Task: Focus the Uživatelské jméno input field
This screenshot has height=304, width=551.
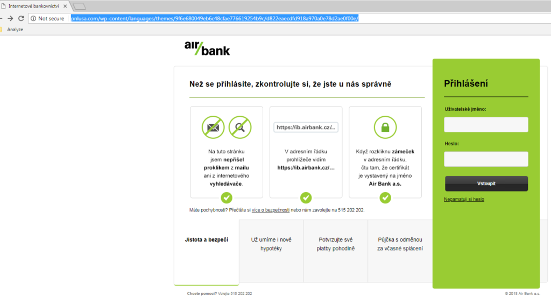Action: point(486,125)
